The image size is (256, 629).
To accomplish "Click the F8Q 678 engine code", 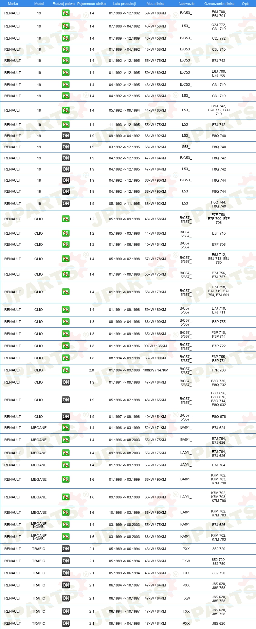I will [x=219, y=417].
